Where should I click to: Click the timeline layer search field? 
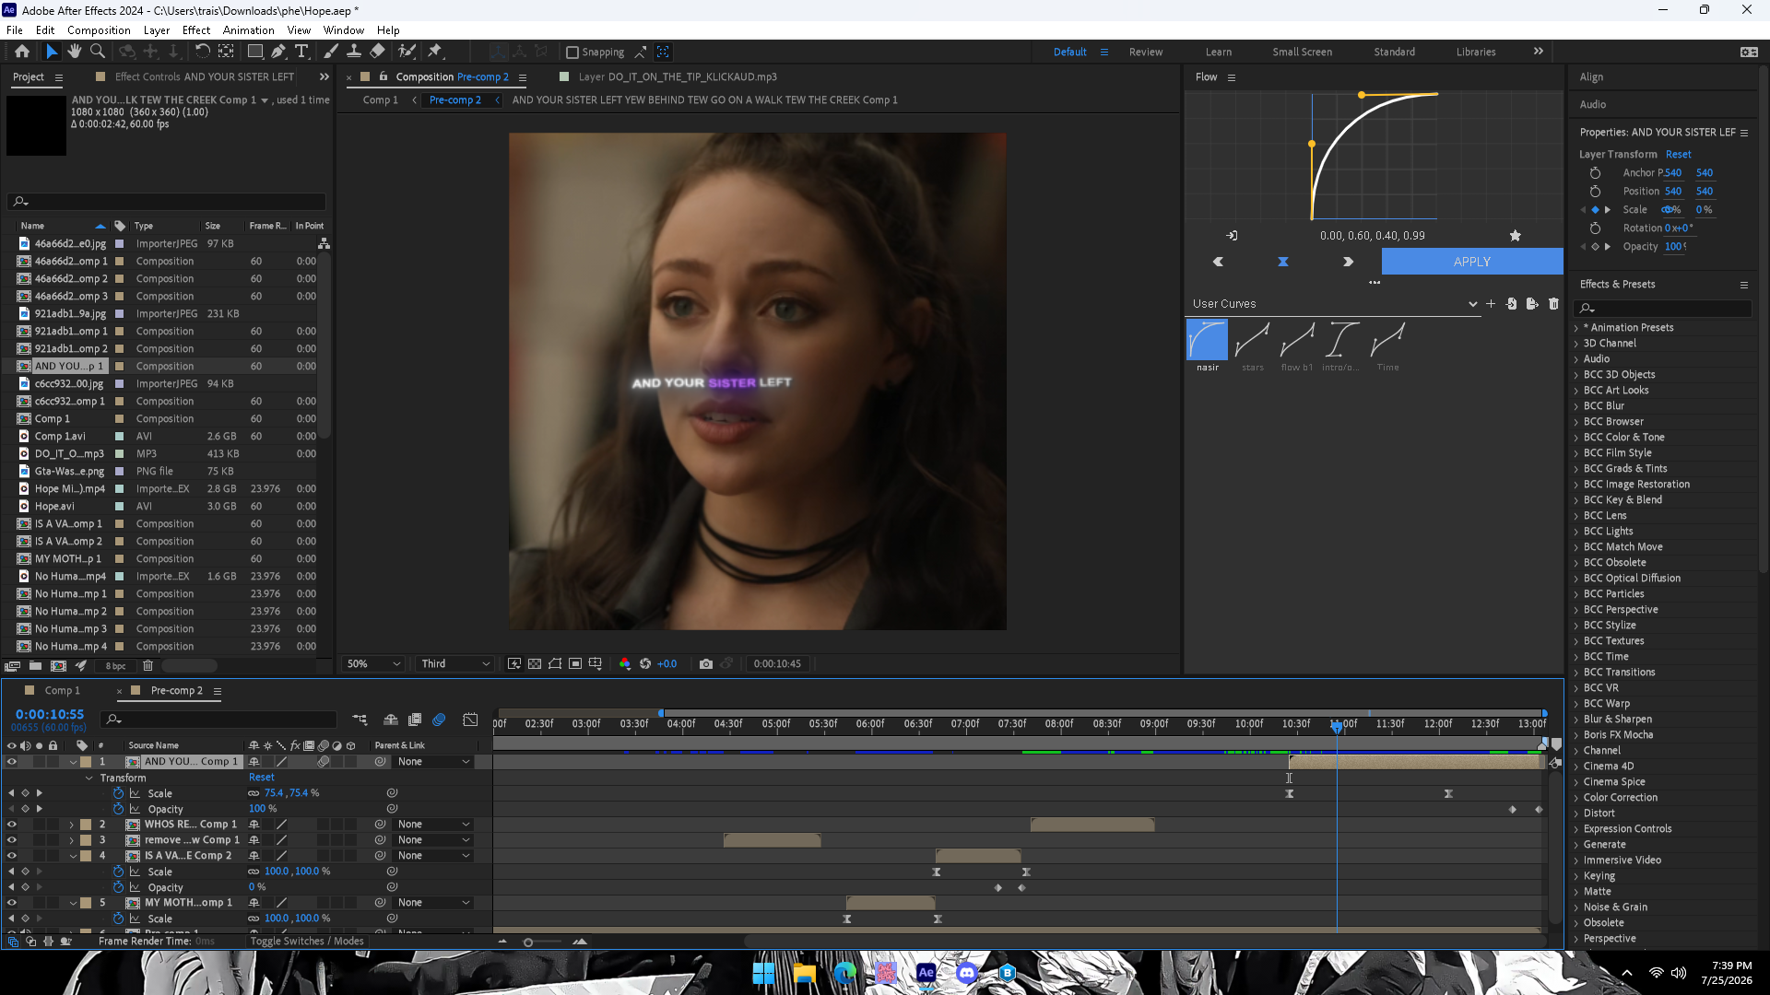pyautogui.click(x=219, y=719)
